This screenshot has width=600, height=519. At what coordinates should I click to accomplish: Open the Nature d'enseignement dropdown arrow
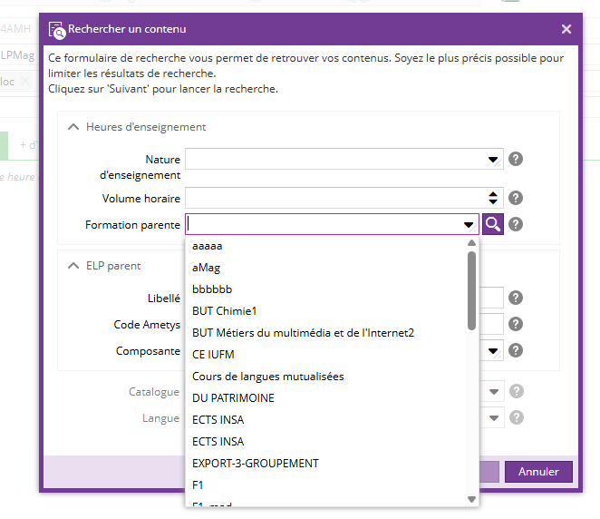[x=493, y=160]
